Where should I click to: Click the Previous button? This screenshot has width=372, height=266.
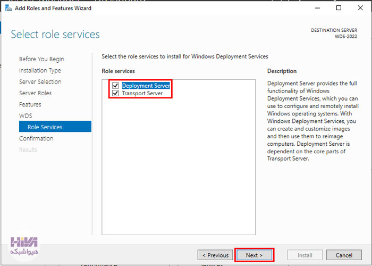(215, 255)
